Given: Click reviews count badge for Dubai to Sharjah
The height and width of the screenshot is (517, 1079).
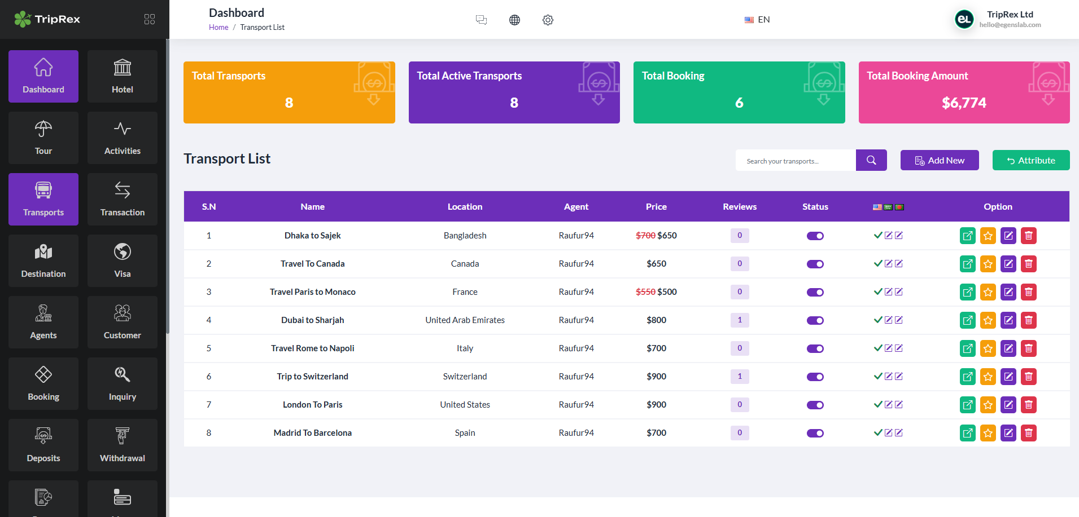Looking at the screenshot, I should pyautogui.click(x=740, y=320).
